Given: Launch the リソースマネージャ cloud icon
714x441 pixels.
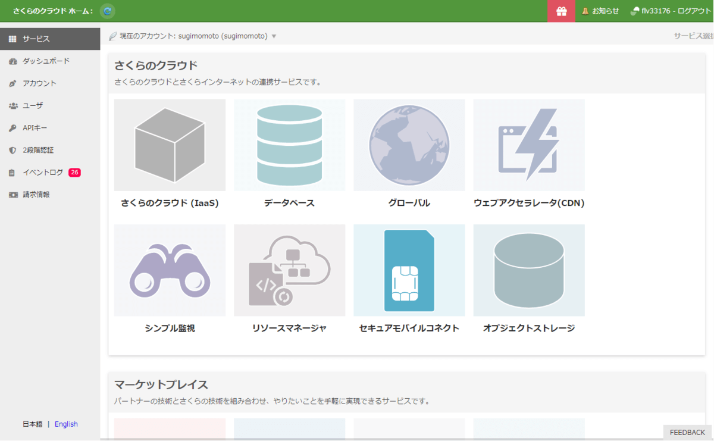Looking at the screenshot, I should tap(289, 270).
